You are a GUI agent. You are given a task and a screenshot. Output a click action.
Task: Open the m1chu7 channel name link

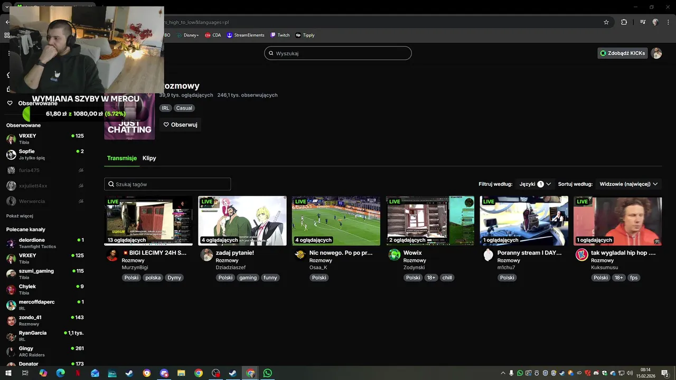[x=506, y=268]
